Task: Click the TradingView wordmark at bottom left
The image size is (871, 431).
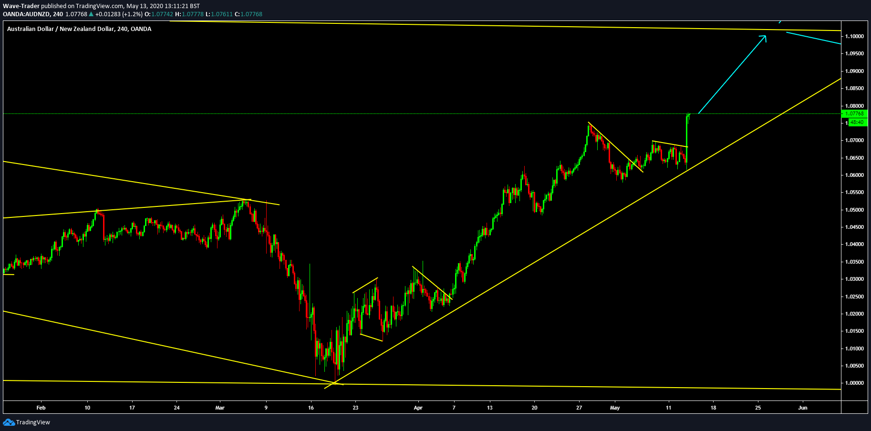Action: point(33,422)
